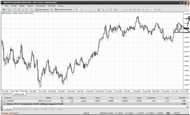Select the vertical line drawing tool
This screenshot has width=190, height=115.
coord(86,10)
